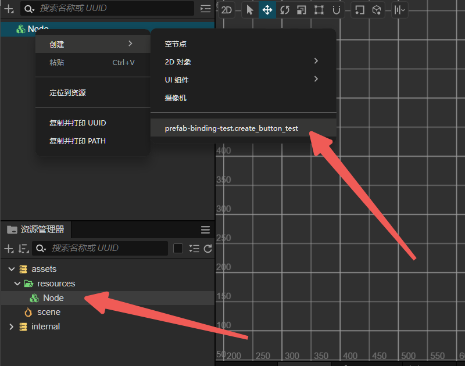Click prefab-binding-test.create_button_test menu item
465x366 pixels.
pyautogui.click(x=243, y=128)
